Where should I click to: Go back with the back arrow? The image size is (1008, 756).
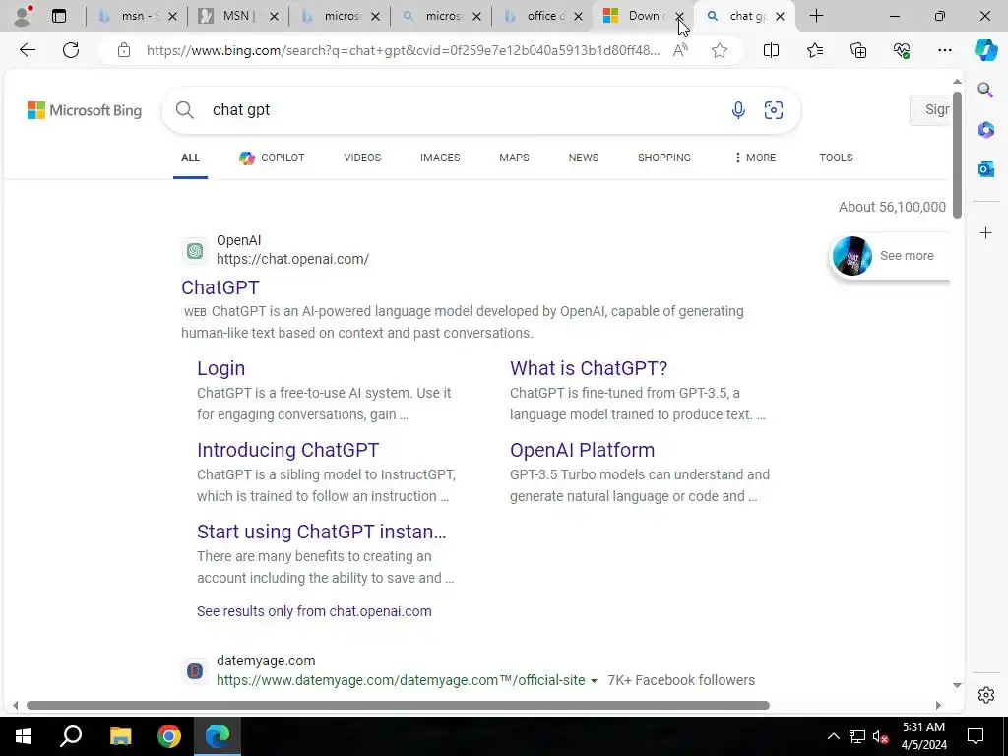[x=27, y=50]
